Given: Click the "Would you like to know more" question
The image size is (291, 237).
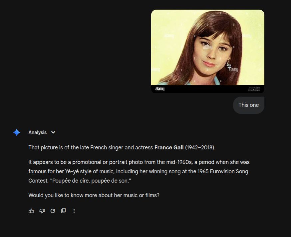Looking at the screenshot, I should click(94, 195).
